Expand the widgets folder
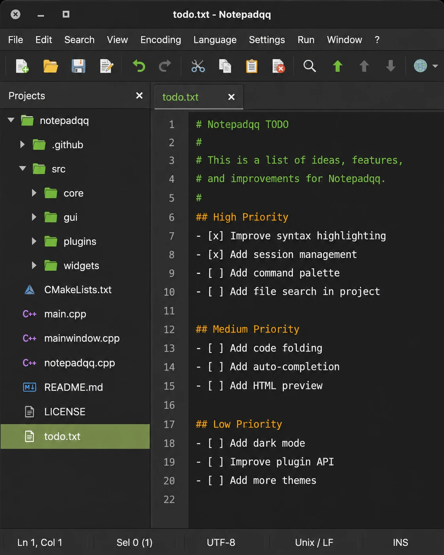The height and width of the screenshot is (555, 444). [34, 265]
